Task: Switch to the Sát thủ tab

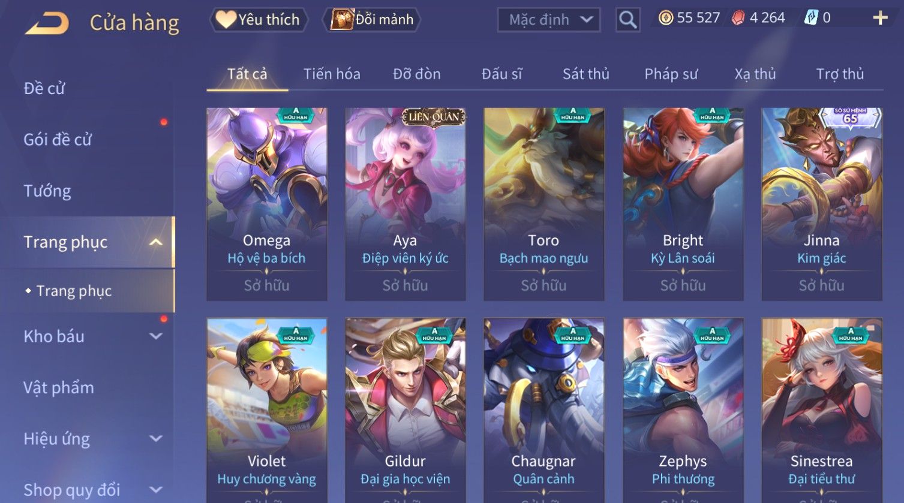Action: click(585, 74)
